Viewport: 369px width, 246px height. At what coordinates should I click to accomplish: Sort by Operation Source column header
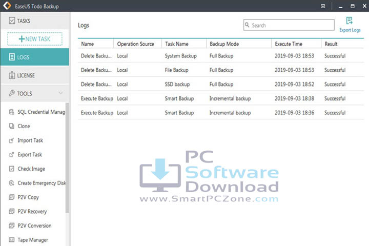135,44
